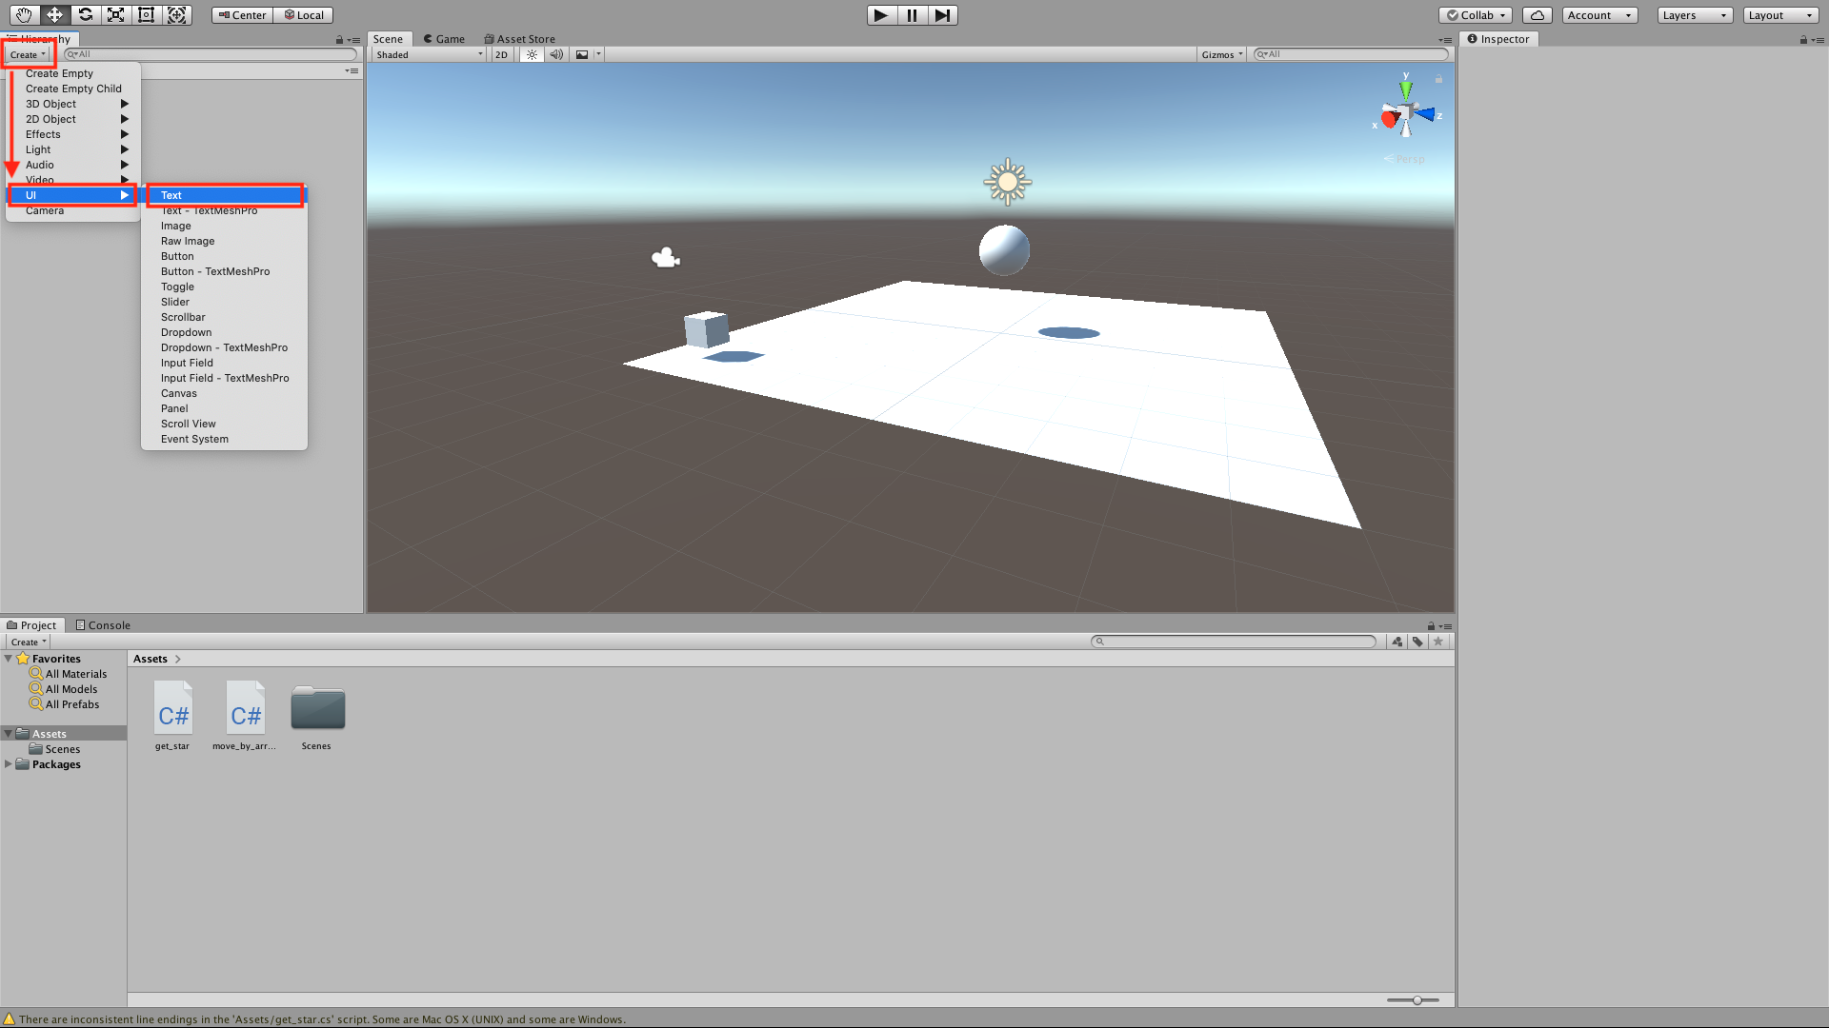Click the Center pivot button
Image resolution: width=1829 pixels, height=1028 pixels.
(241, 14)
